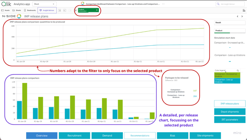Viewport: 247px width, 140px height.
Task: Click the green bar for 01-Jan-22
Action: point(152,116)
